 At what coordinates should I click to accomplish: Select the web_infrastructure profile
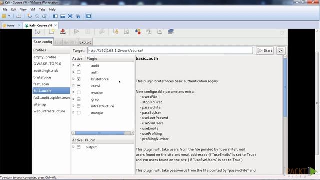tap(49, 111)
